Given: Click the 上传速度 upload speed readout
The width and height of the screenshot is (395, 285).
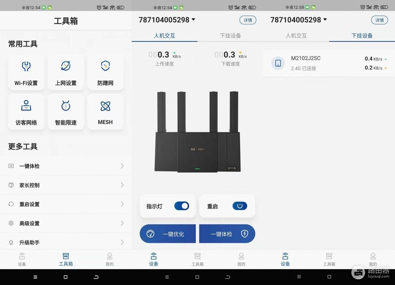Looking at the screenshot, I should click(x=165, y=59).
